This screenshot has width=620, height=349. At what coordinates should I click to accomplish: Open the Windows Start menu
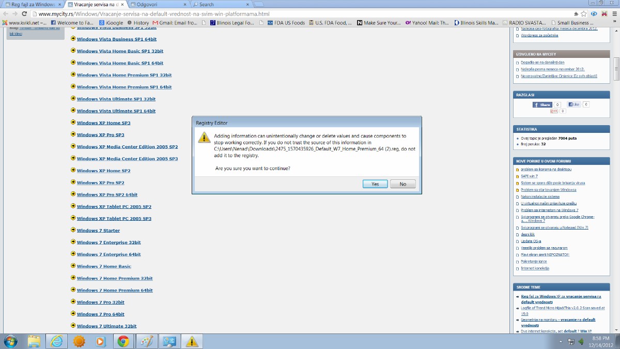click(10, 341)
